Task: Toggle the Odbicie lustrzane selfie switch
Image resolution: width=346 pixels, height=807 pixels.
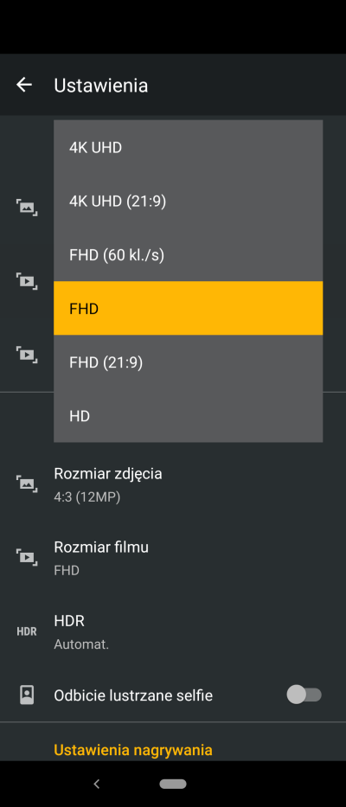Action: [304, 695]
